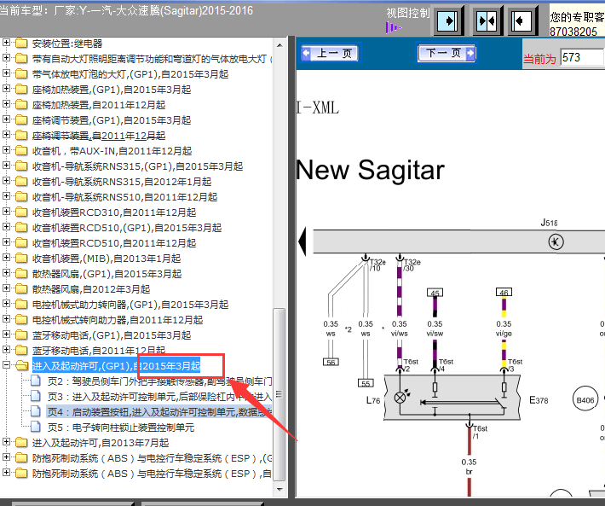The width and height of the screenshot is (605, 506).
Task: Click the current page number field 573
Action: pyautogui.click(x=582, y=57)
